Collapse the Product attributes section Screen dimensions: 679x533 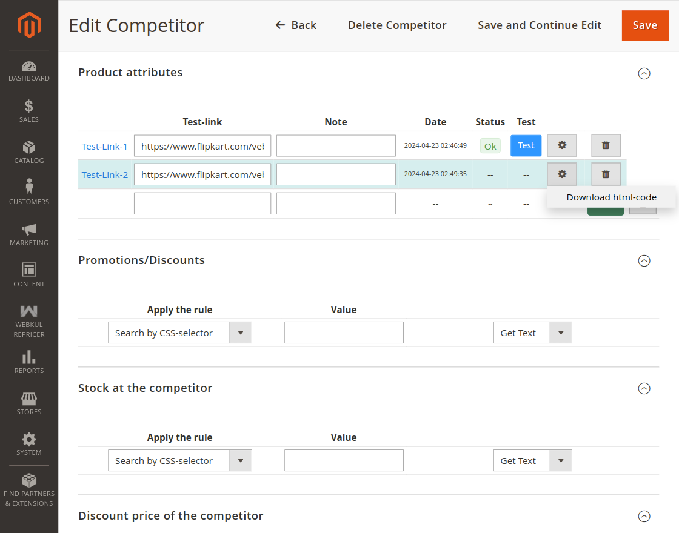(644, 74)
